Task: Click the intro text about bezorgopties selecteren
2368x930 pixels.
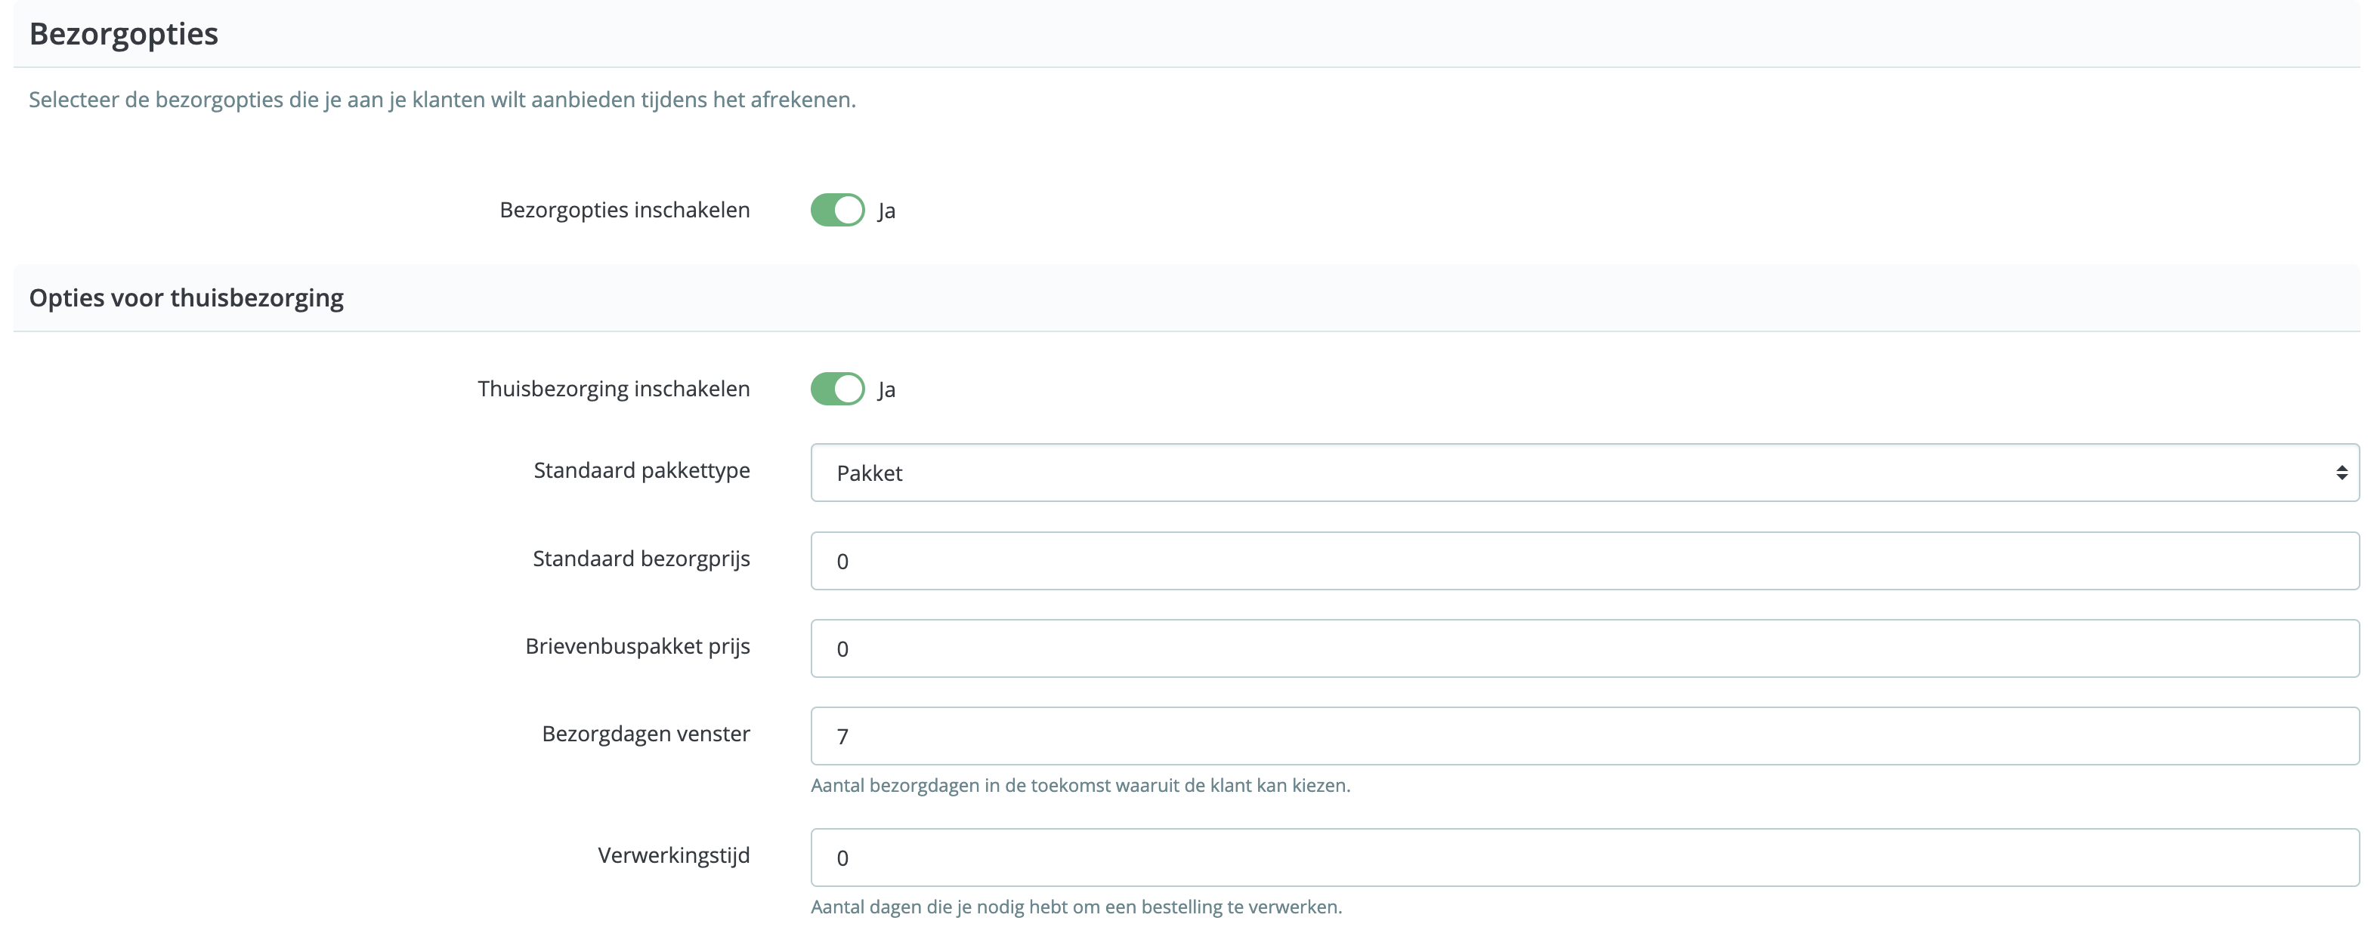Action: (x=442, y=100)
